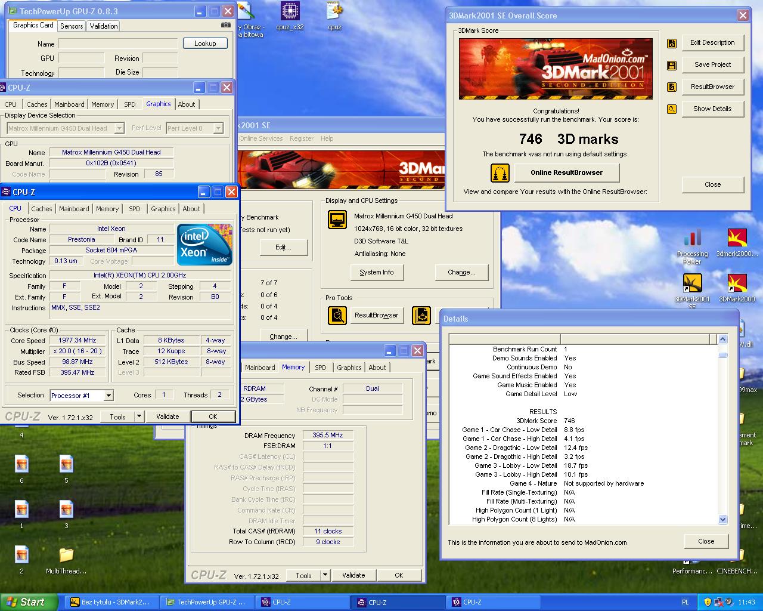The width and height of the screenshot is (763, 611).
Task: Click the Pro Tools icon right of the ResultBrowser button
Action: pos(421,315)
